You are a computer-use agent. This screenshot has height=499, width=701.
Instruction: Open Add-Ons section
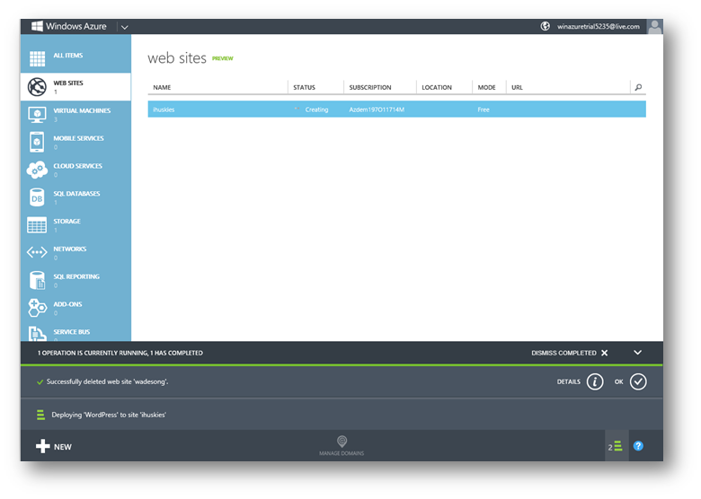coord(75,308)
